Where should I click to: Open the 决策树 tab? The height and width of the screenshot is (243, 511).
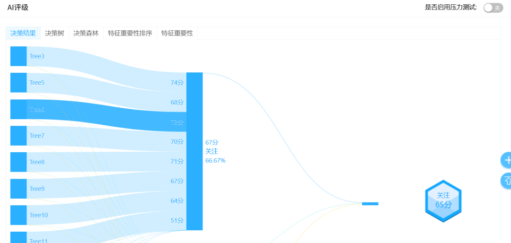coord(54,33)
